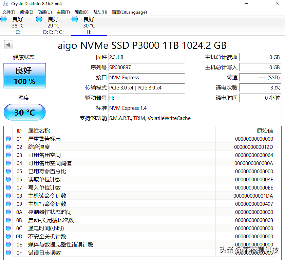Image resolution: width=285 pixels, height=260 pixels.
Task: Open the 文件(F) menu
Action: click(9, 12)
